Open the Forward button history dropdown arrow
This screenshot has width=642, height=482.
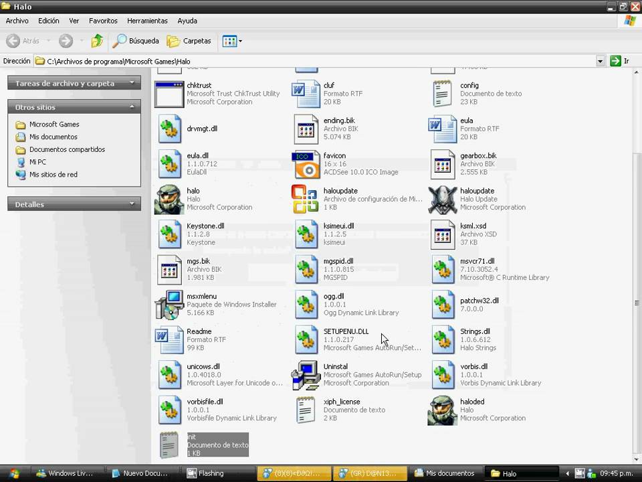tap(82, 41)
